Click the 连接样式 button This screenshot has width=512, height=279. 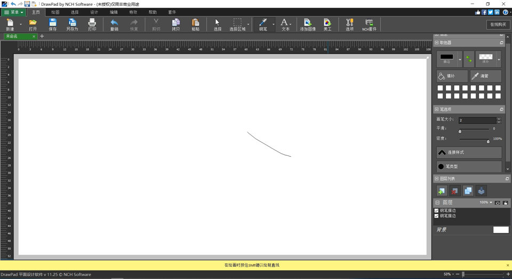469,152
